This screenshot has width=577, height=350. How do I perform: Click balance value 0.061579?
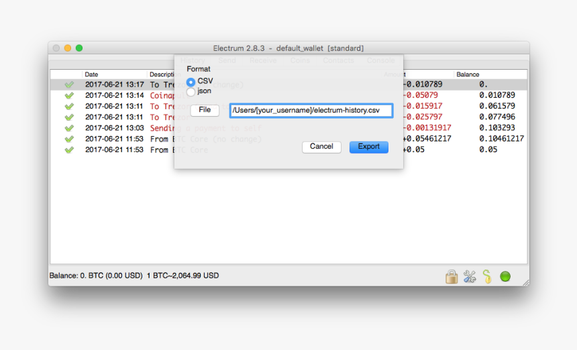pos(497,106)
